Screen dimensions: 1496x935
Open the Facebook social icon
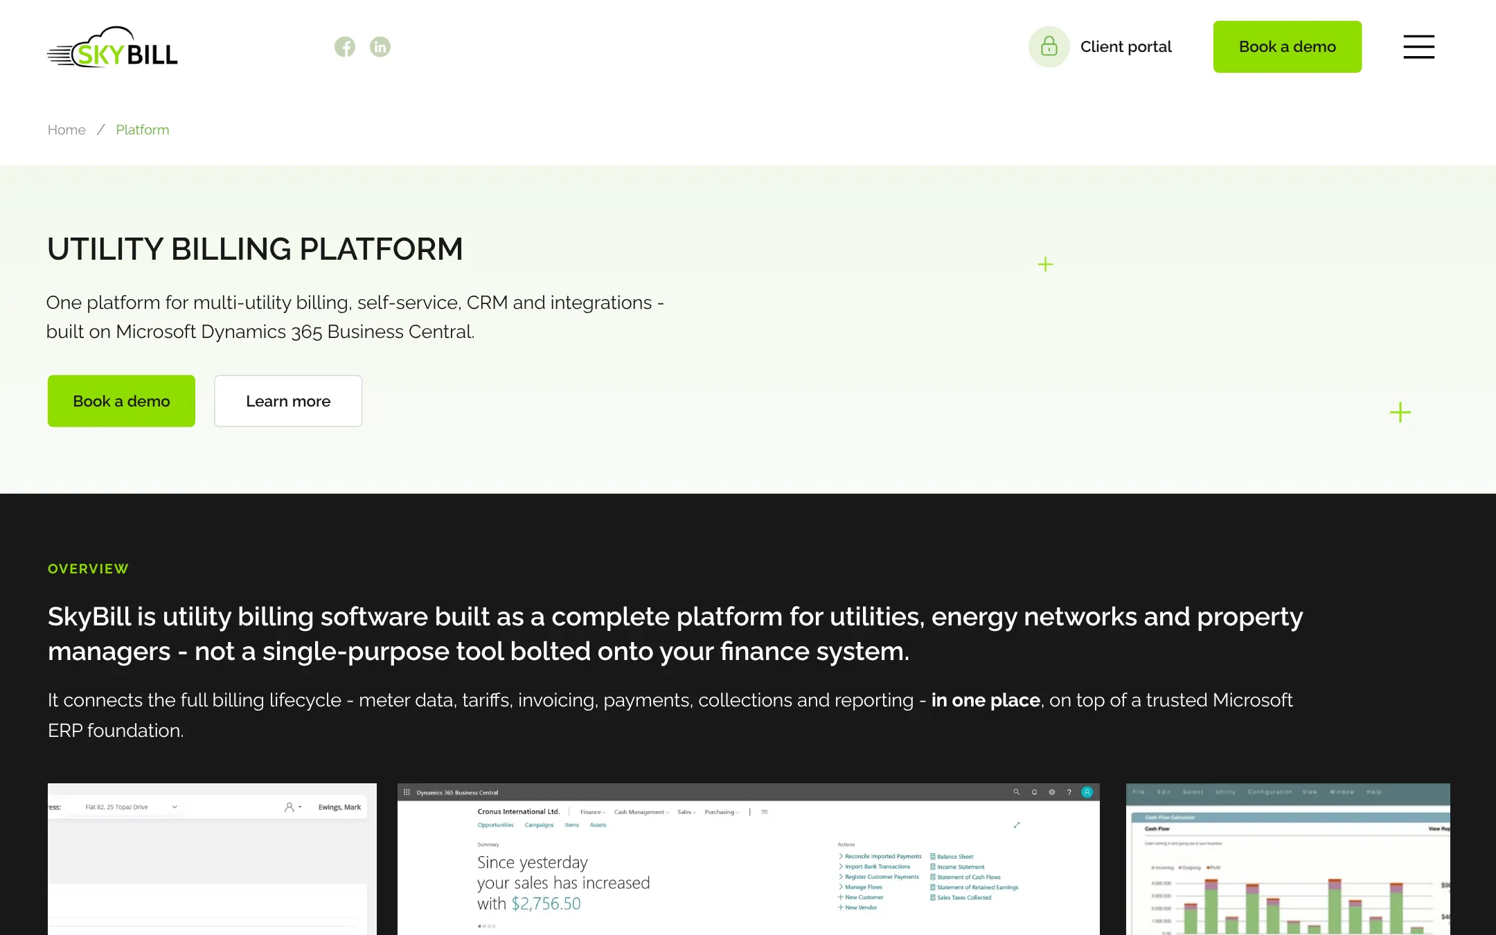[345, 46]
